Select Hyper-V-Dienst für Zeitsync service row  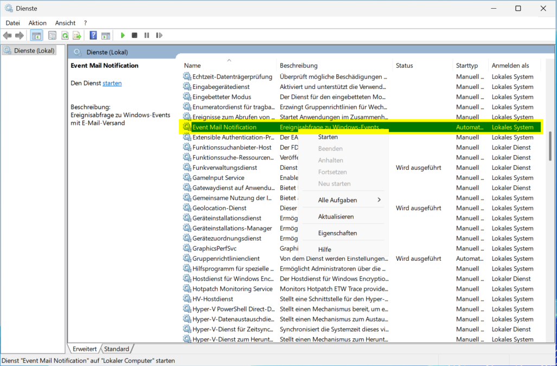click(x=362, y=329)
